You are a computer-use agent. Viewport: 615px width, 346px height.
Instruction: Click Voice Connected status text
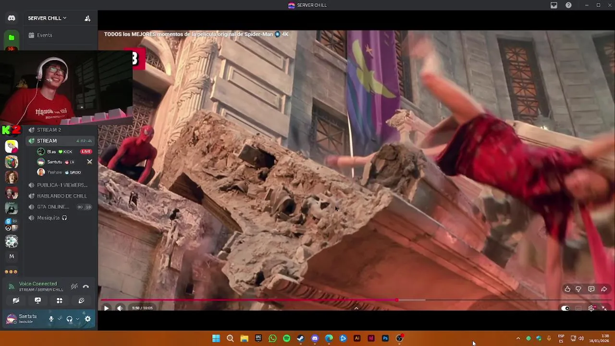coord(38,284)
